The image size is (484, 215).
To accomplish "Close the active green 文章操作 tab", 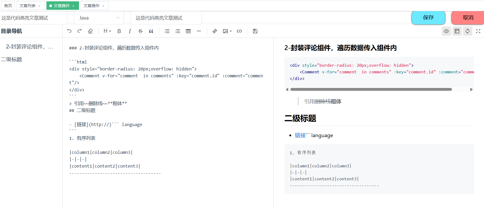I will pyautogui.click(x=73, y=6).
